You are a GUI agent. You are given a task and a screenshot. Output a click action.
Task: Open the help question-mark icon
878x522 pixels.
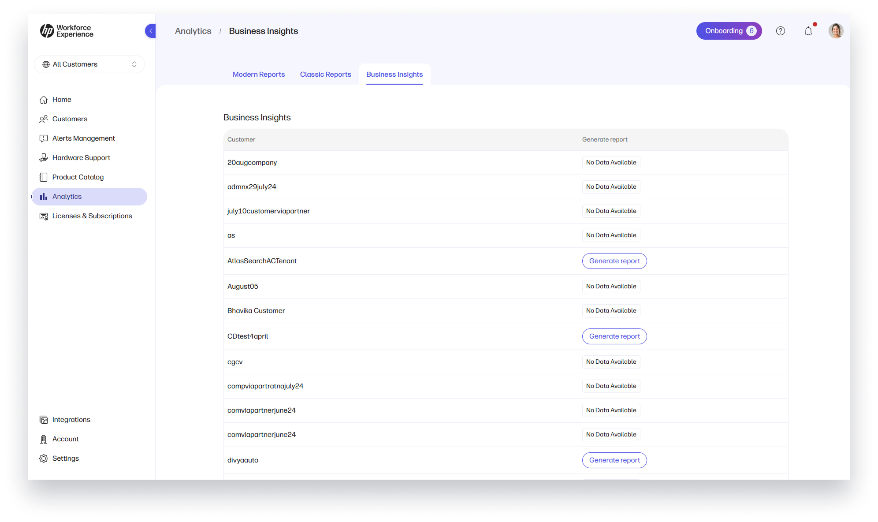[x=781, y=31]
